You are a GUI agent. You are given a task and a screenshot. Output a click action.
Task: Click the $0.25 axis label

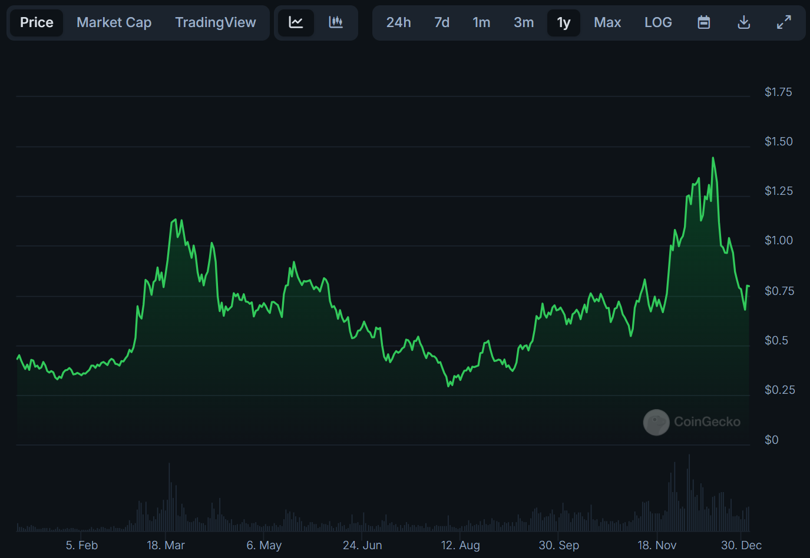779,390
